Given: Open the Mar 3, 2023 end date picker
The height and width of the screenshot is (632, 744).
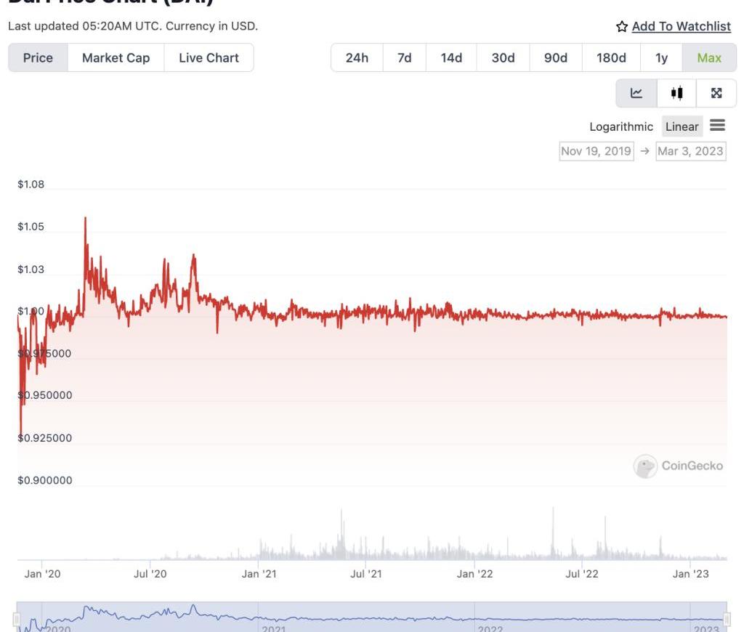Looking at the screenshot, I should pyautogui.click(x=690, y=151).
